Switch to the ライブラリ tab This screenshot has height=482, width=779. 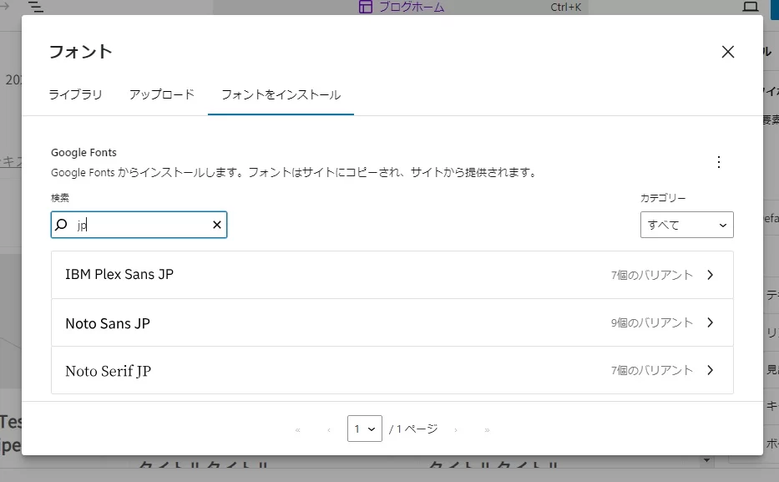pyautogui.click(x=75, y=94)
